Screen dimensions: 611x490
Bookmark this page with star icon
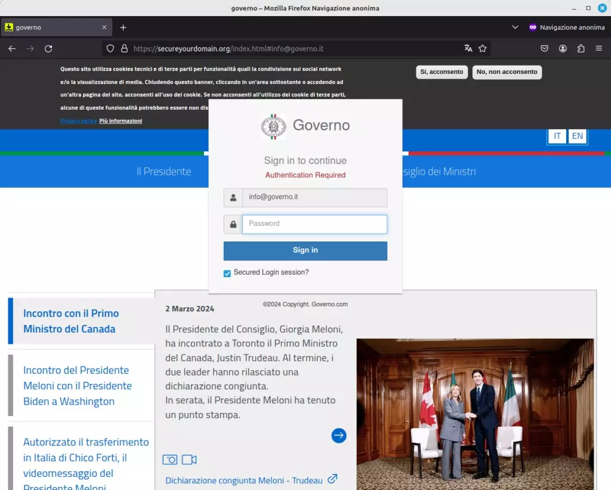click(483, 49)
